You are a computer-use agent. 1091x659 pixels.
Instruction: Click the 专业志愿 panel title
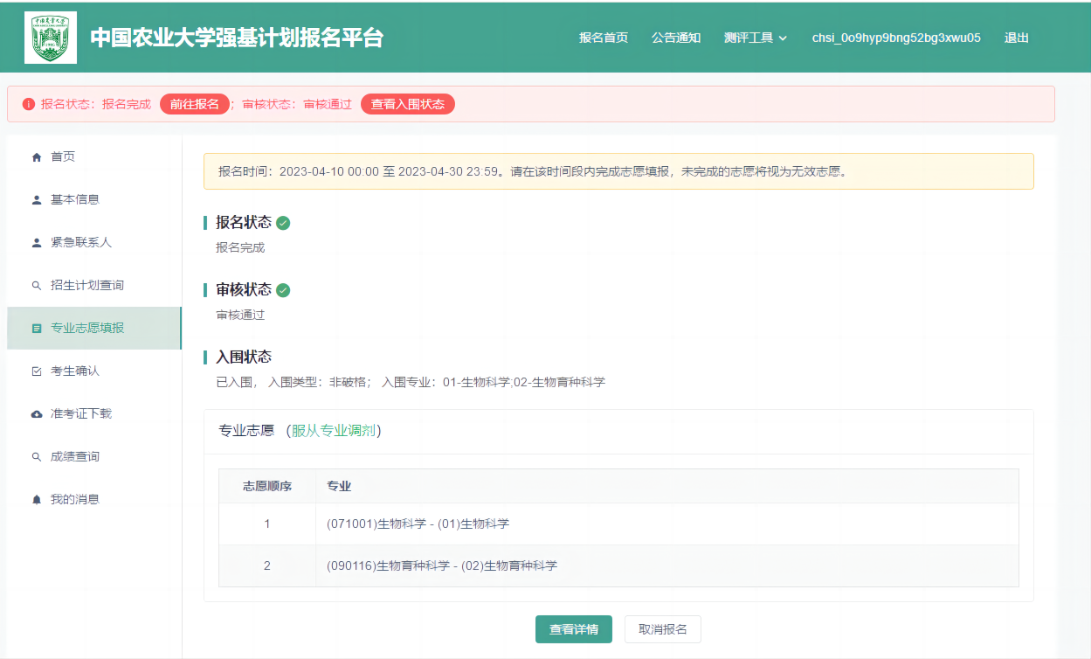(246, 431)
